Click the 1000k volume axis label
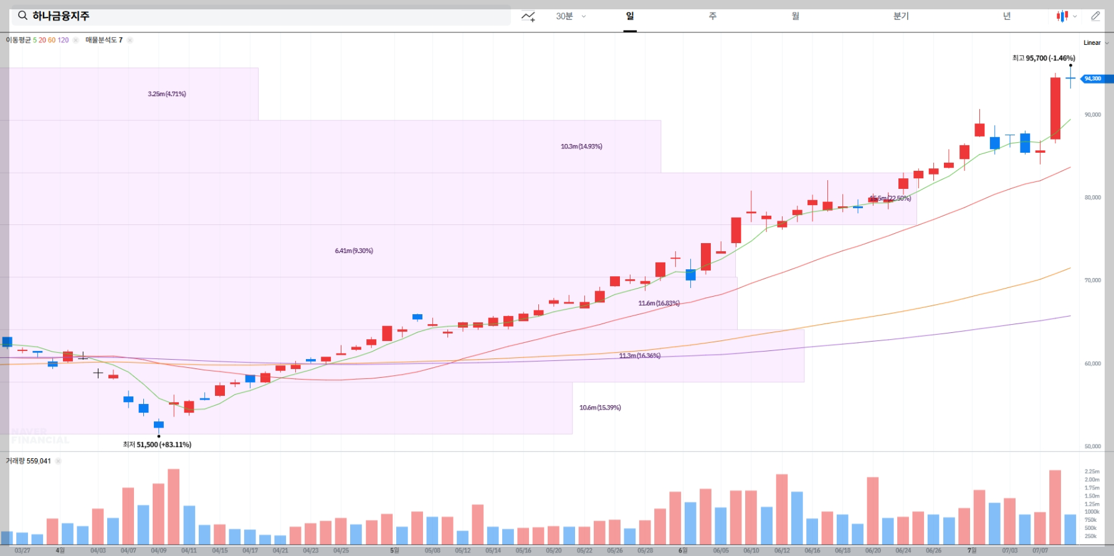 click(x=1092, y=512)
